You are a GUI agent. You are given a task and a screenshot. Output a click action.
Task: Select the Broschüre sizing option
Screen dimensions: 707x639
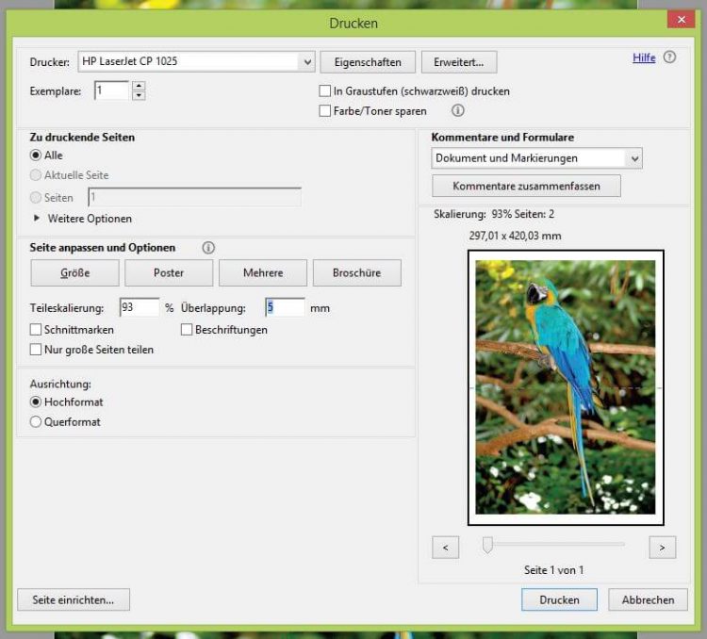point(356,272)
